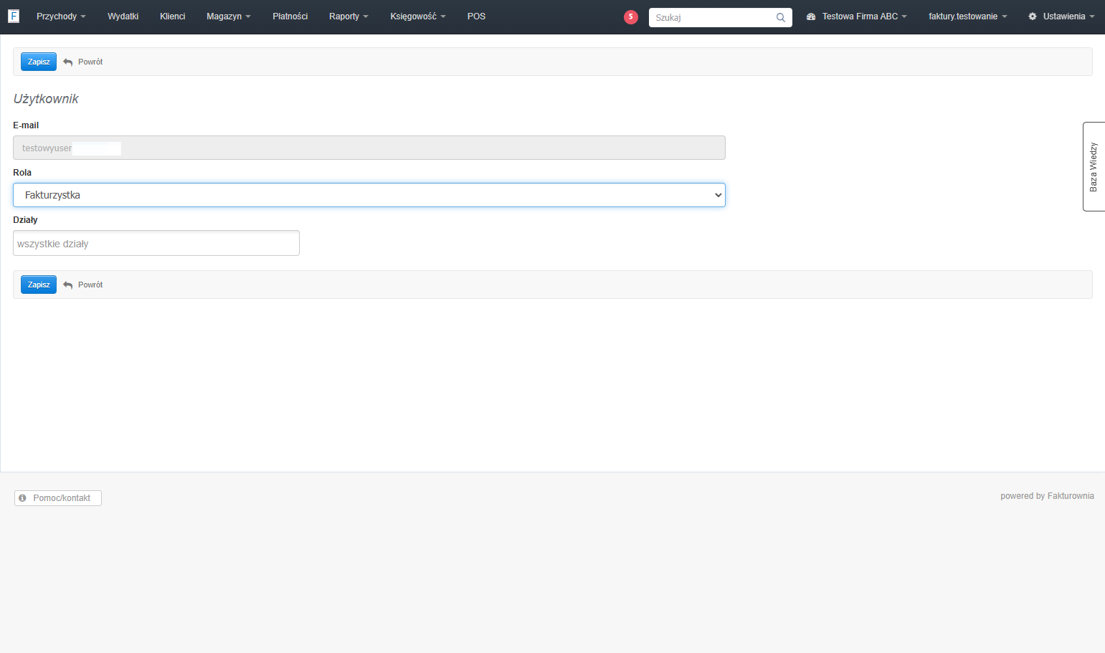Click the top Powrót link
The height and width of the screenshot is (653, 1105).
click(90, 62)
